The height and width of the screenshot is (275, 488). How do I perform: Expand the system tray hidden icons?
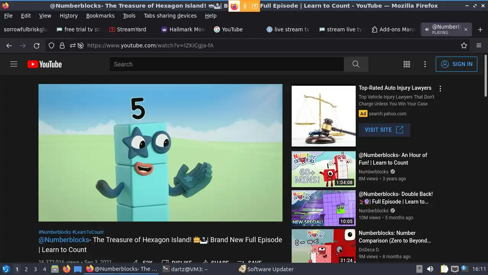[419, 269]
